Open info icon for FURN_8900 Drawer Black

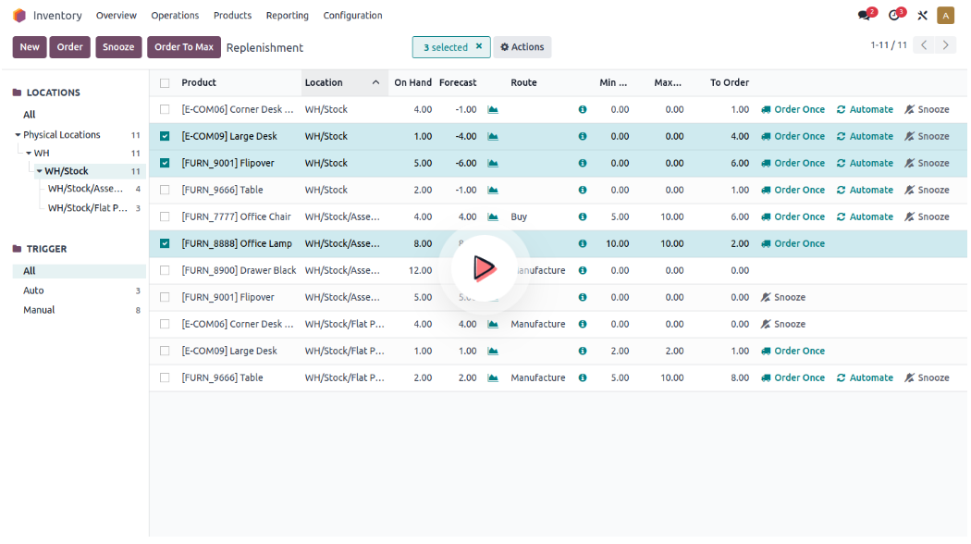click(x=583, y=271)
